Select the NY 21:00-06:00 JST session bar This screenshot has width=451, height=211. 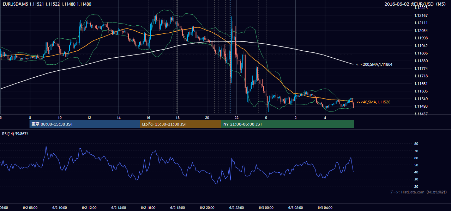pyautogui.click(x=288, y=124)
